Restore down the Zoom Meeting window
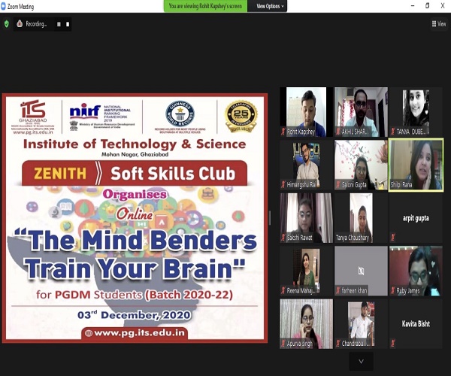Viewport: 451px width, 376px height. point(428,6)
